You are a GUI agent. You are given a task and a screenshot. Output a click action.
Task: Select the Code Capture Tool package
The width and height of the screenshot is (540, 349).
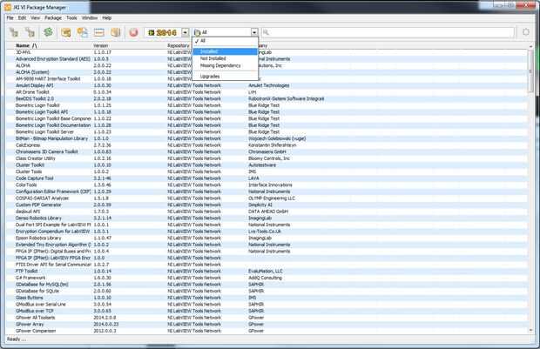click(x=267, y=178)
